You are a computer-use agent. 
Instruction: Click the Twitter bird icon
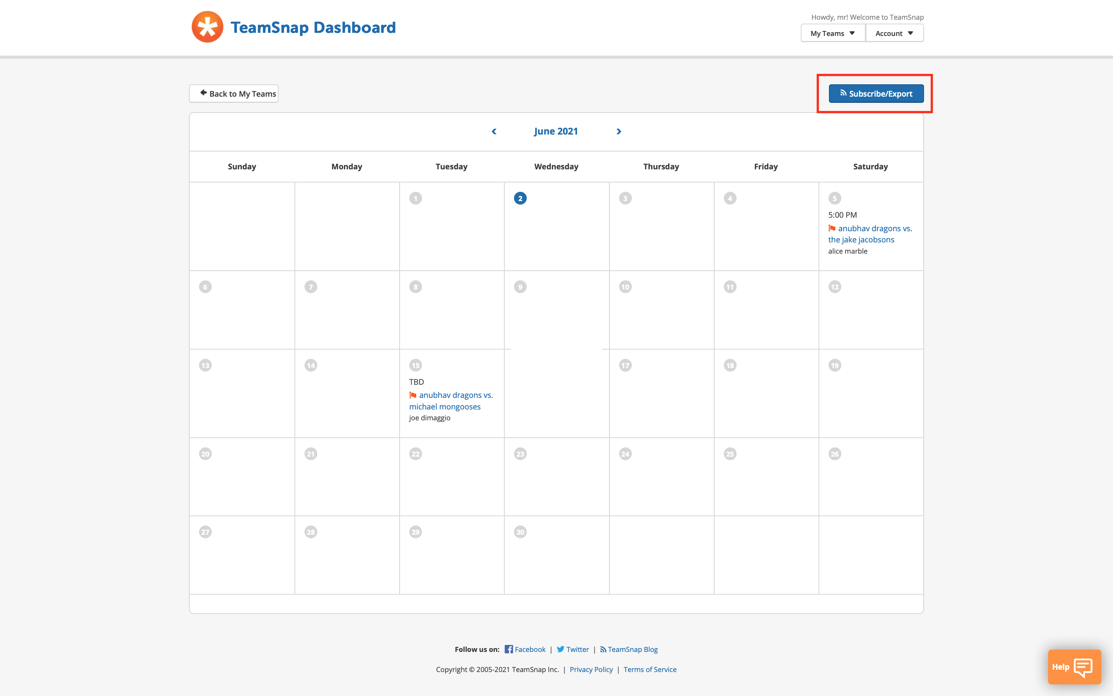[x=560, y=649]
